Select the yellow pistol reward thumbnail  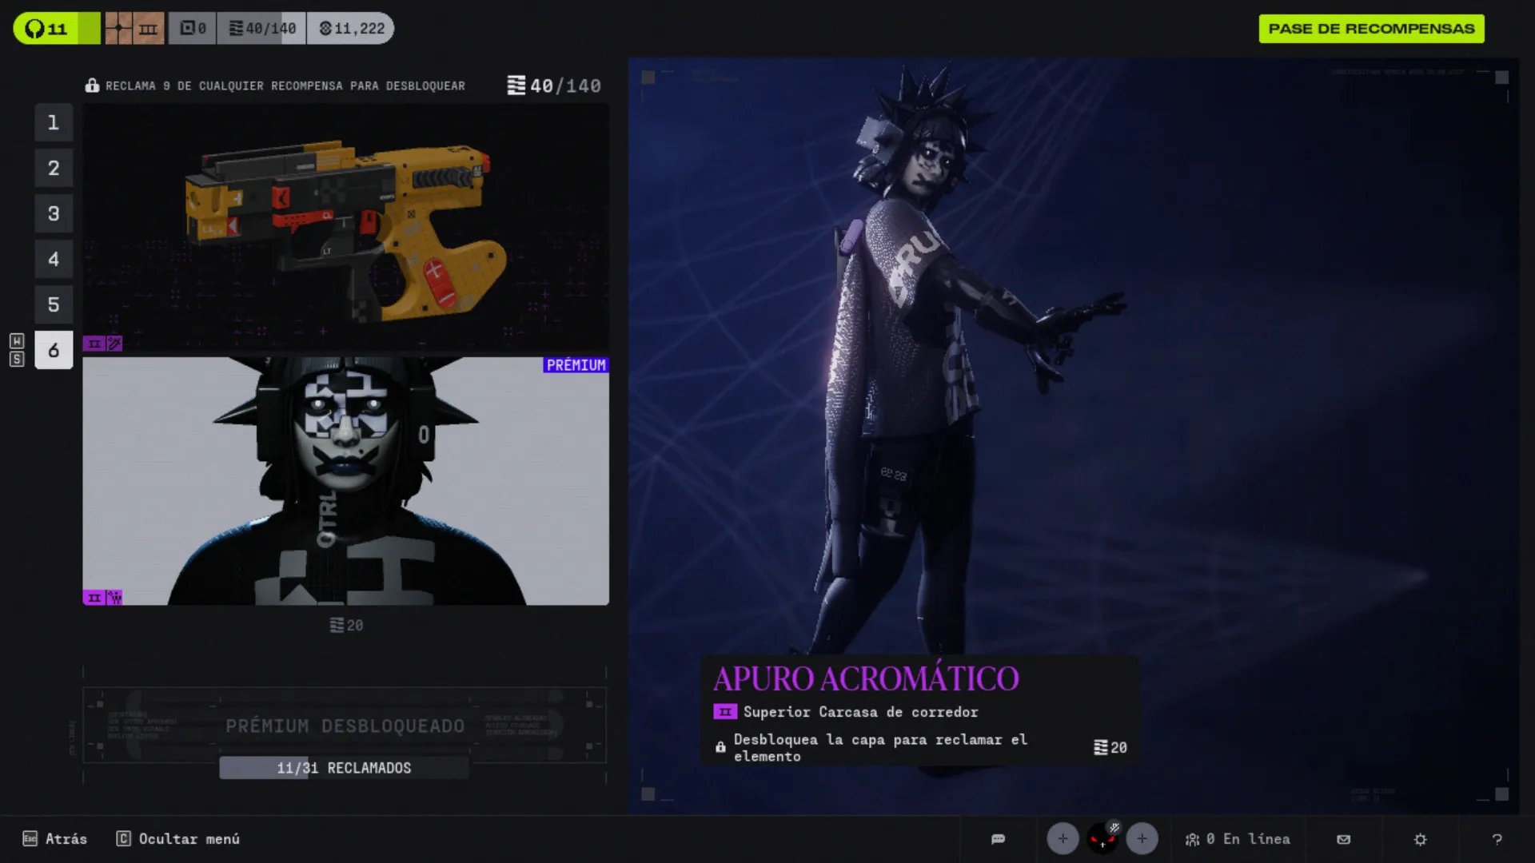345,228
